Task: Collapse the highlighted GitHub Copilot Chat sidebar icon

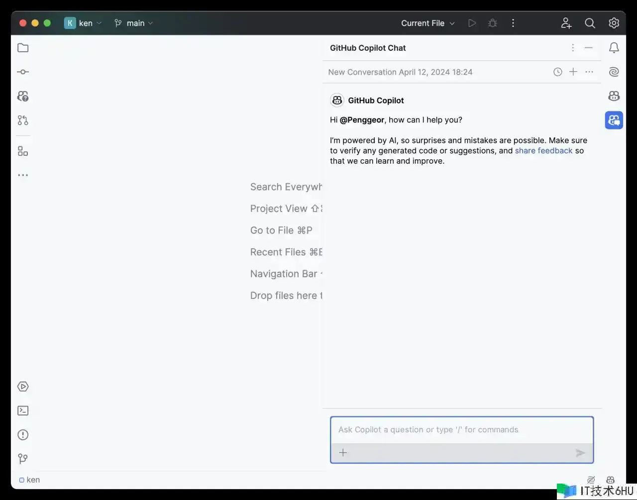Action: (614, 120)
